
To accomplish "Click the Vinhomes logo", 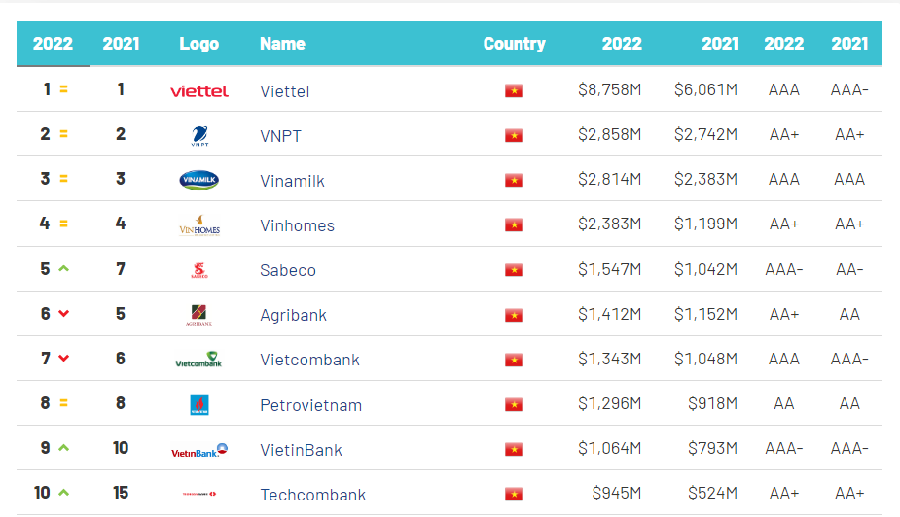I will 199,225.
